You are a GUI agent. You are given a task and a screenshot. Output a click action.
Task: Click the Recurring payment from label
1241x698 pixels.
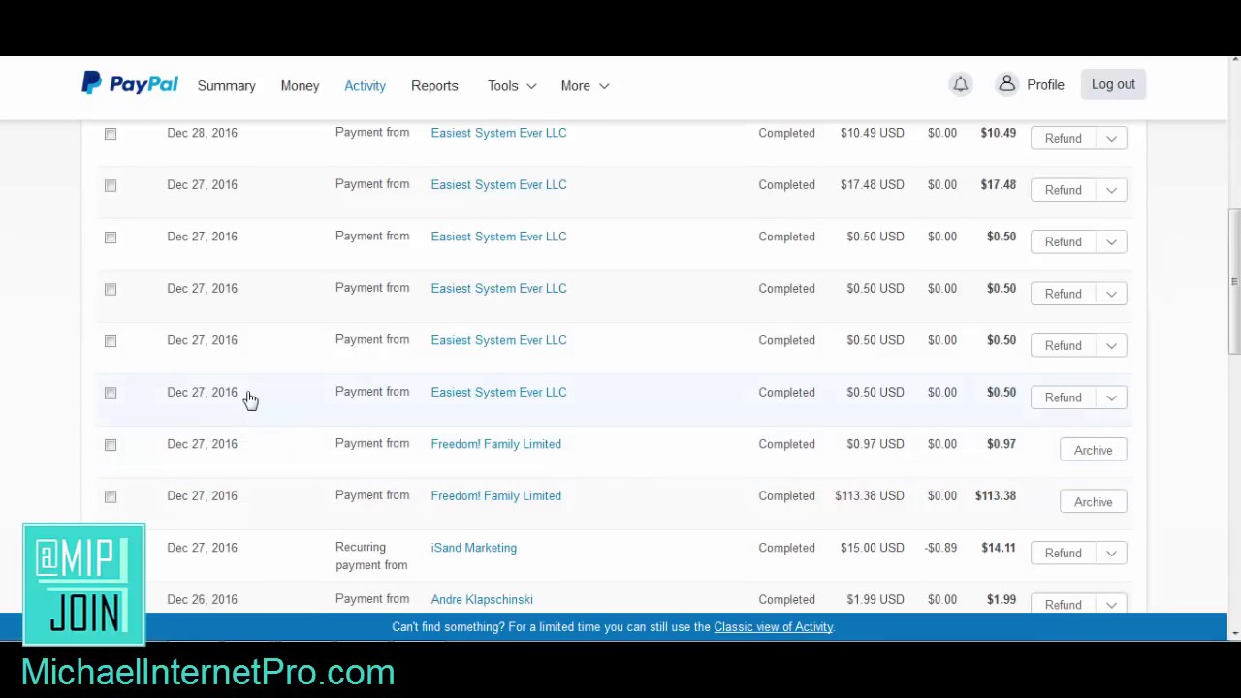[371, 556]
